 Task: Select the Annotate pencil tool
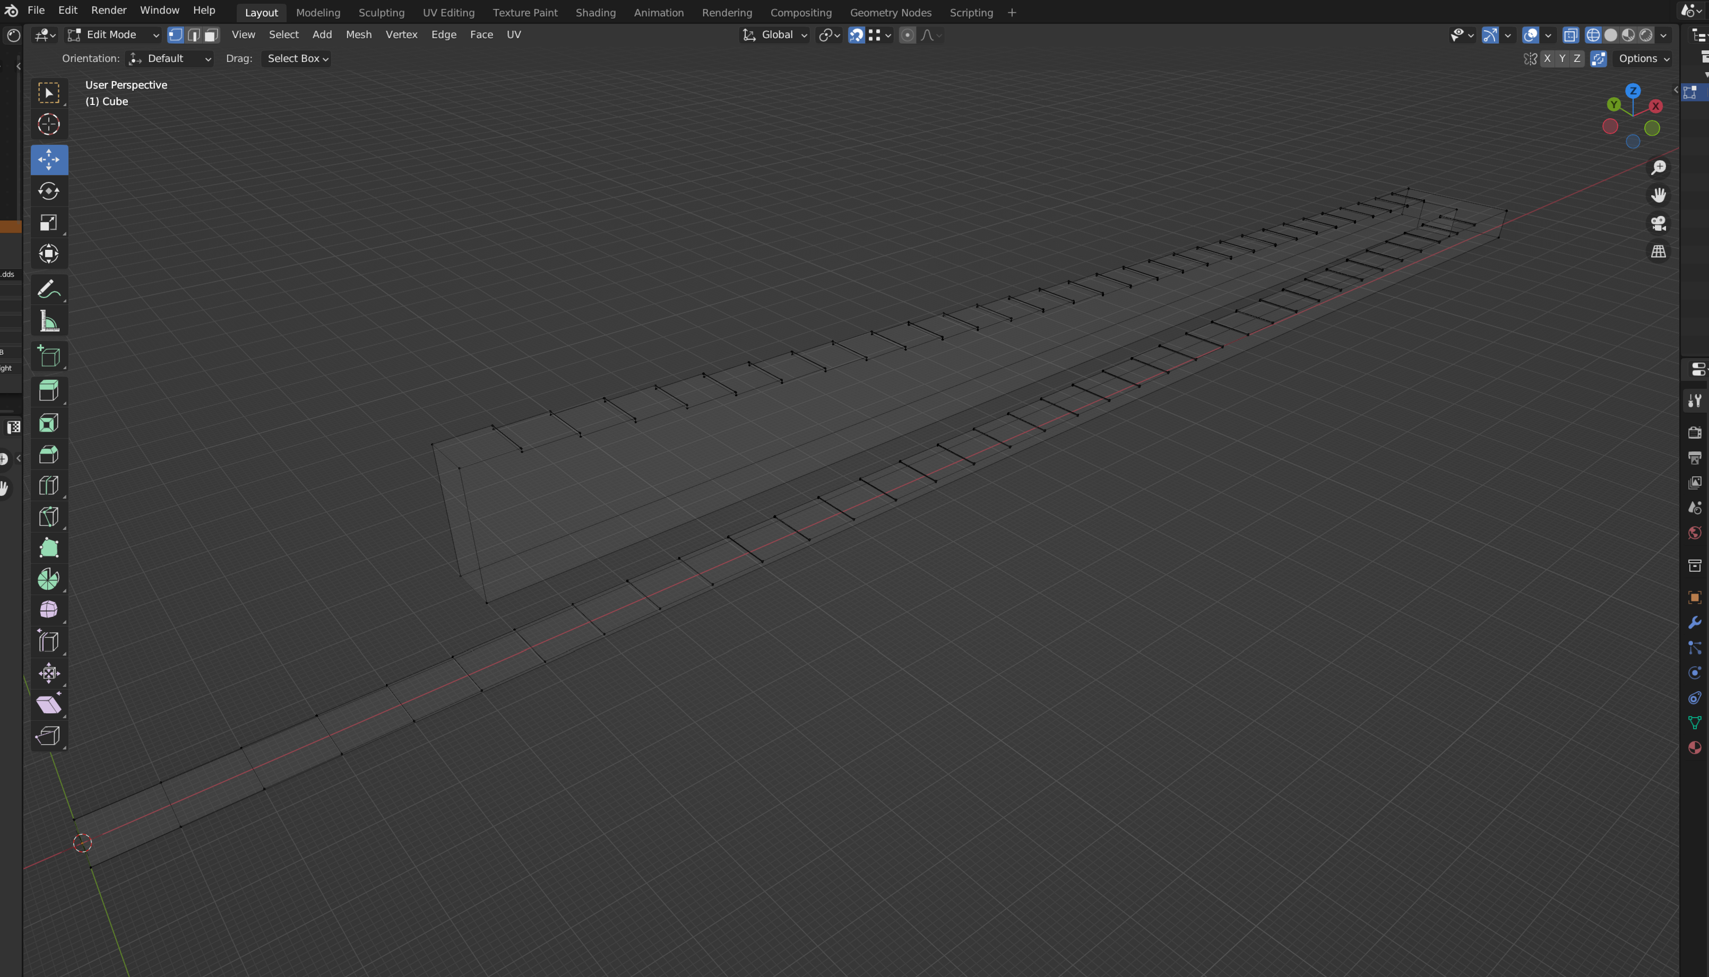[x=48, y=289]
